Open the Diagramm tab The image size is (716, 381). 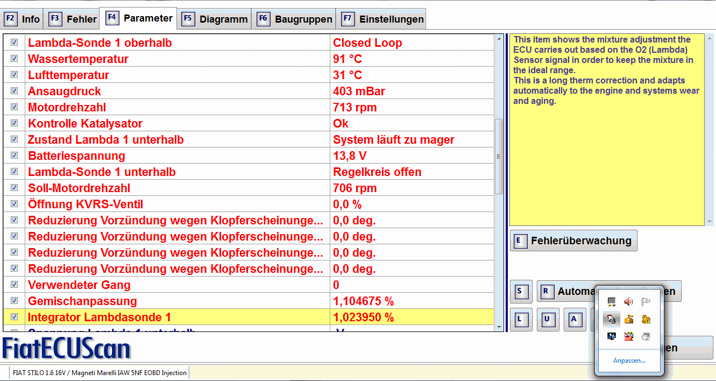pyautogui.click(x=216, y=19)
